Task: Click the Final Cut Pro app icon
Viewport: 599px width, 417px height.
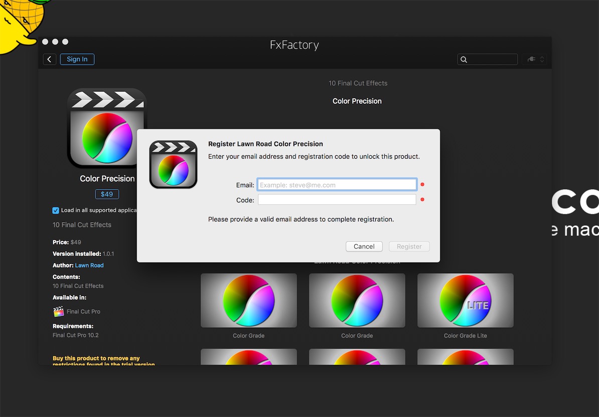Action: pos(59,311)
